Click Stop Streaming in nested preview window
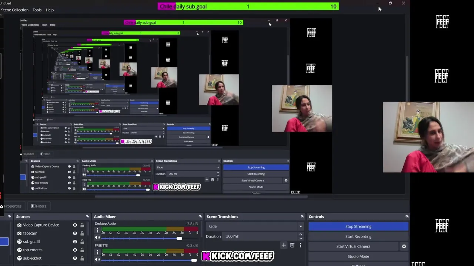 [256, 167]
